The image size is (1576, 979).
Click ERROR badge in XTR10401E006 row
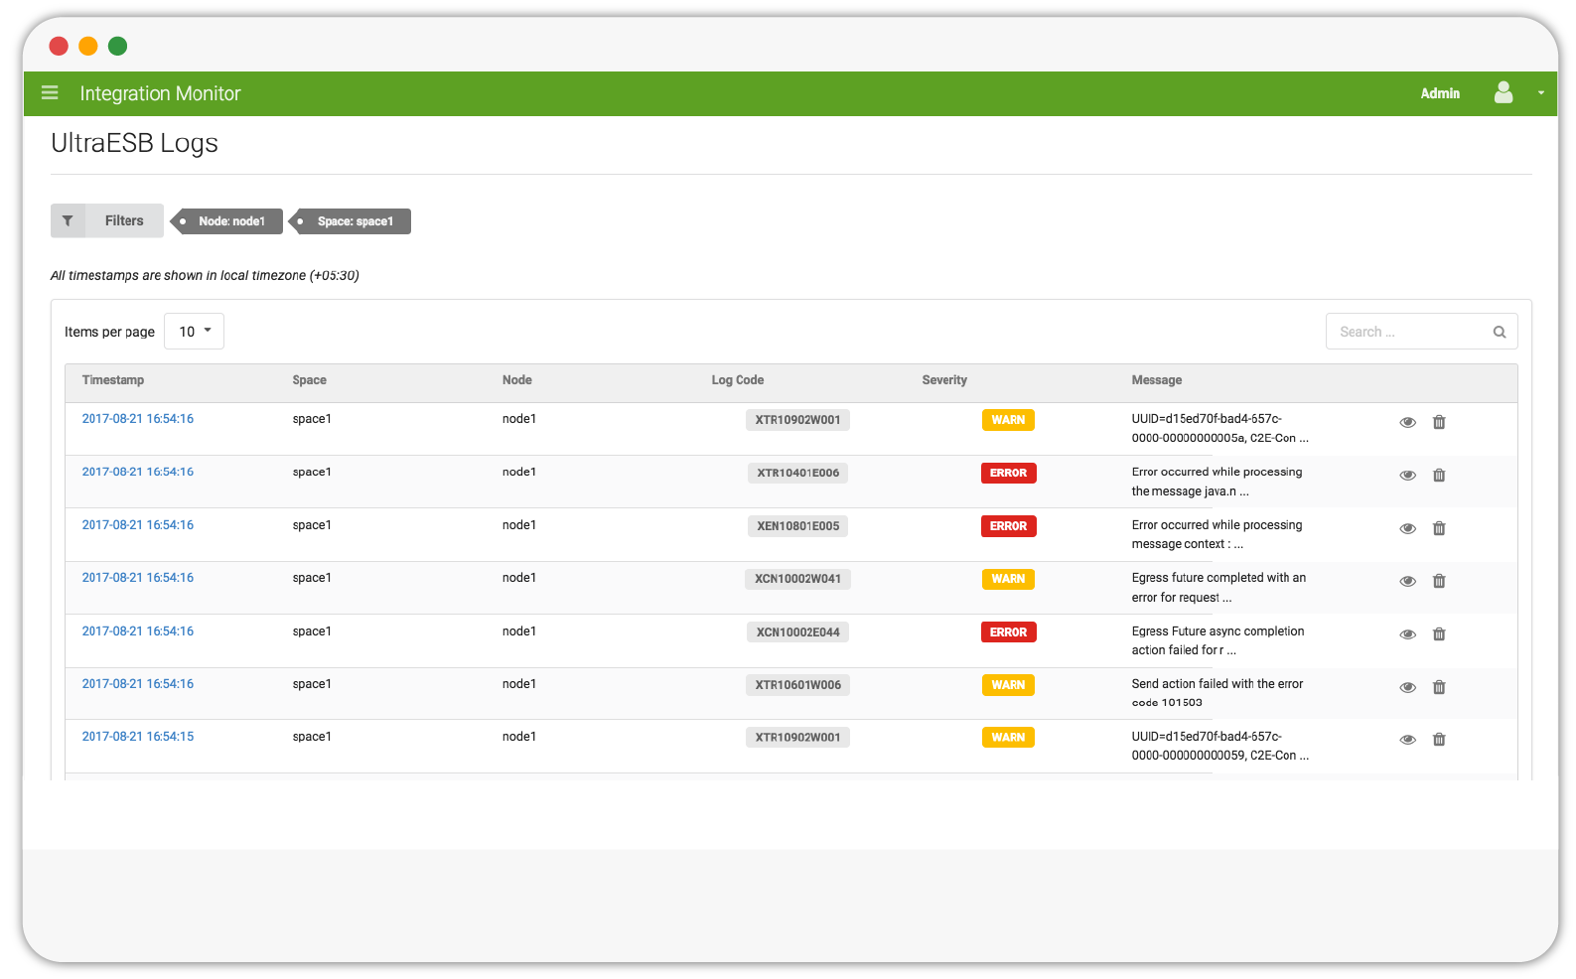pos(1008,474)
